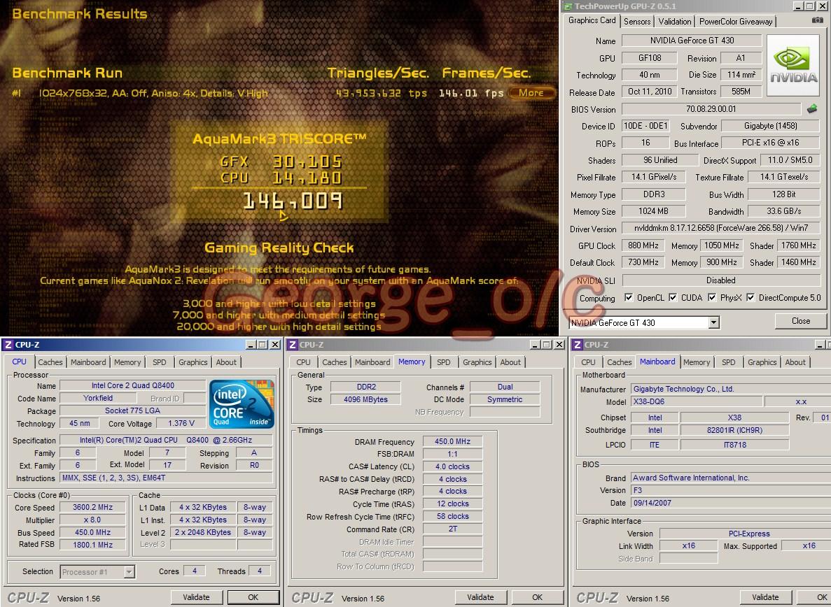Image resolution: width=831 pixels, height=607 pixels.
Task: Switch to the Sensors tab in GPU-Z
Action: point(637,21)
